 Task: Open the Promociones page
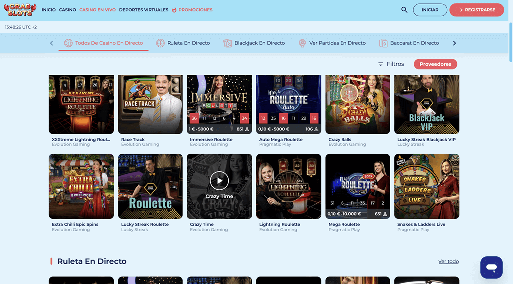tap(195, 10)
